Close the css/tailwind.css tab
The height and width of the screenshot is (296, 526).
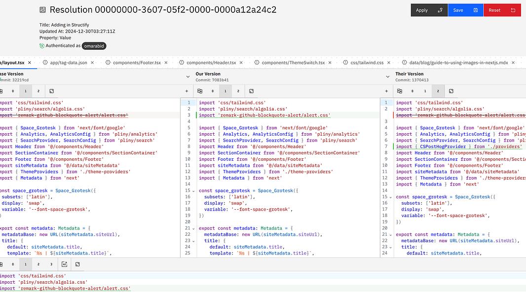pos(389,63)
